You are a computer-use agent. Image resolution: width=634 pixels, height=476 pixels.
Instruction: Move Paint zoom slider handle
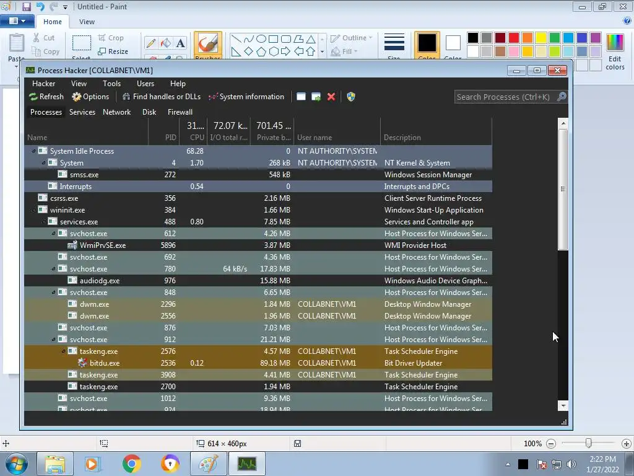(589, 443)
